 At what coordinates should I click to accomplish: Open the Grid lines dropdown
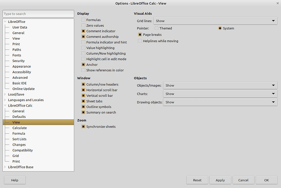pos(215,21)
